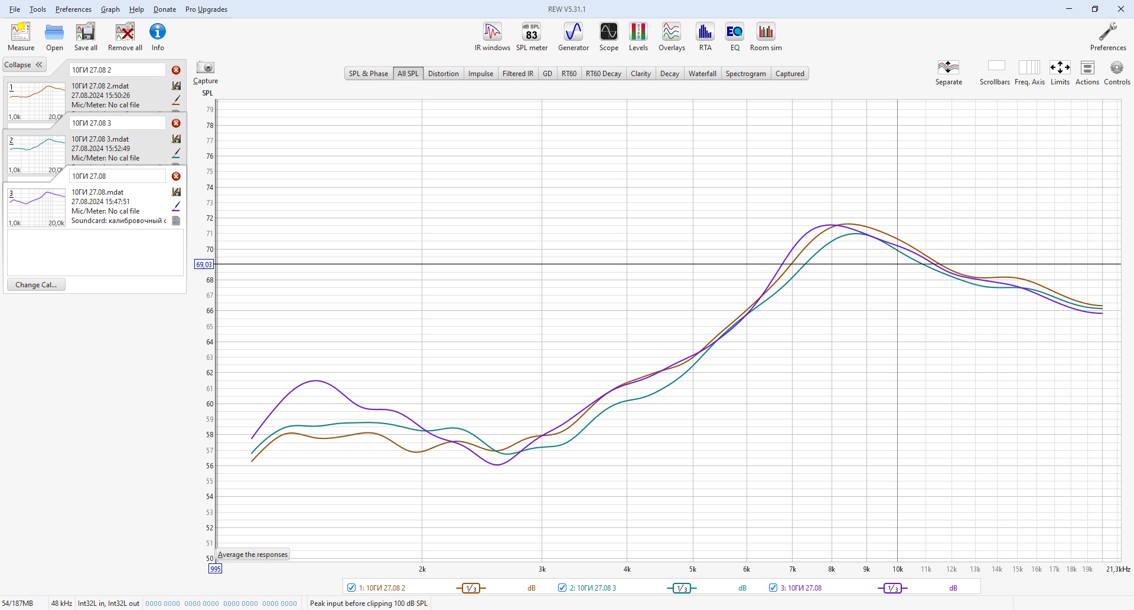Open the Overlays window
The image size is (1134, 610).
tap(672, 37)
